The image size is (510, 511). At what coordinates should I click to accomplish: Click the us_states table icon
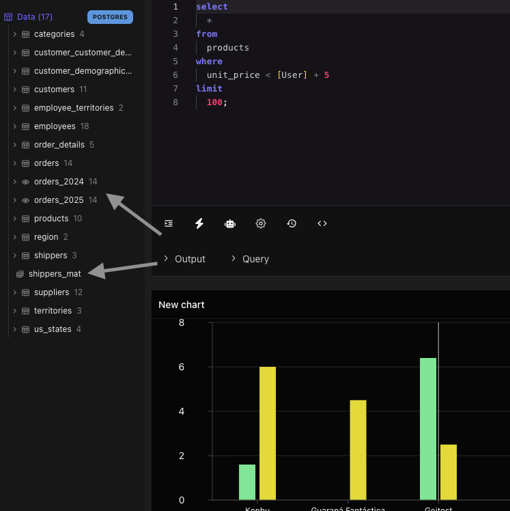coord(25,329)
